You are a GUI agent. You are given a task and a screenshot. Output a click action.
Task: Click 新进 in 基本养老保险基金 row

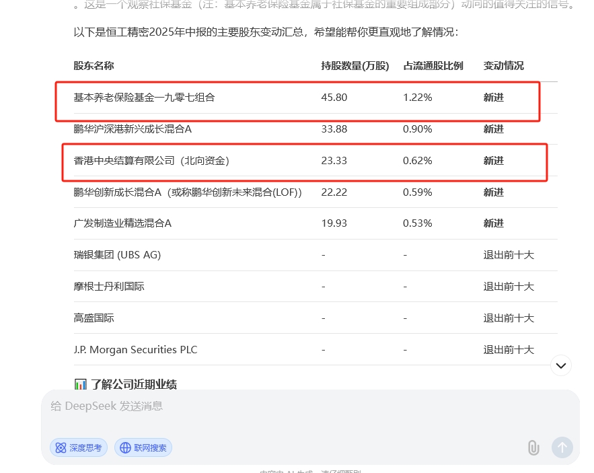coord(494,98)
